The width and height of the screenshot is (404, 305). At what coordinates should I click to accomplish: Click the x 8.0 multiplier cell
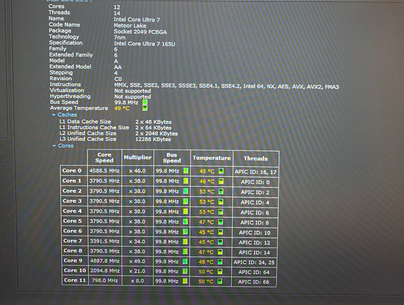[x=137, y=281]
